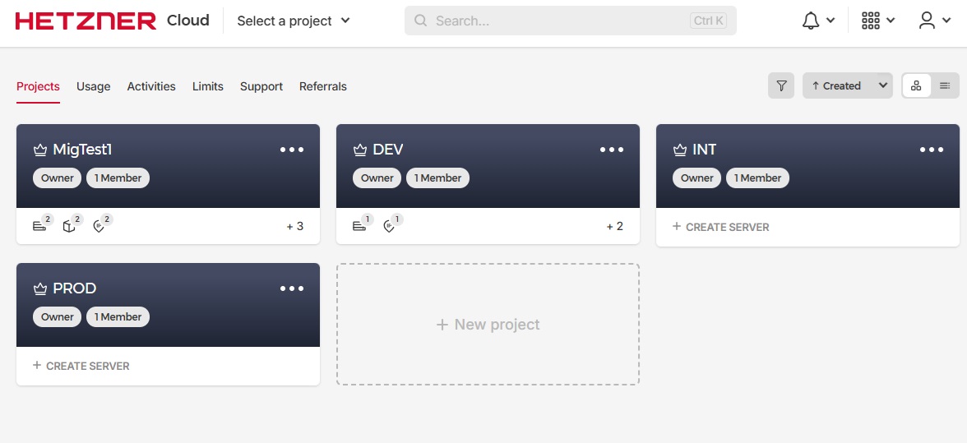Create a server in INT project
The height and width of the screenshot is (443, 967).
click(x=720, y=227)
